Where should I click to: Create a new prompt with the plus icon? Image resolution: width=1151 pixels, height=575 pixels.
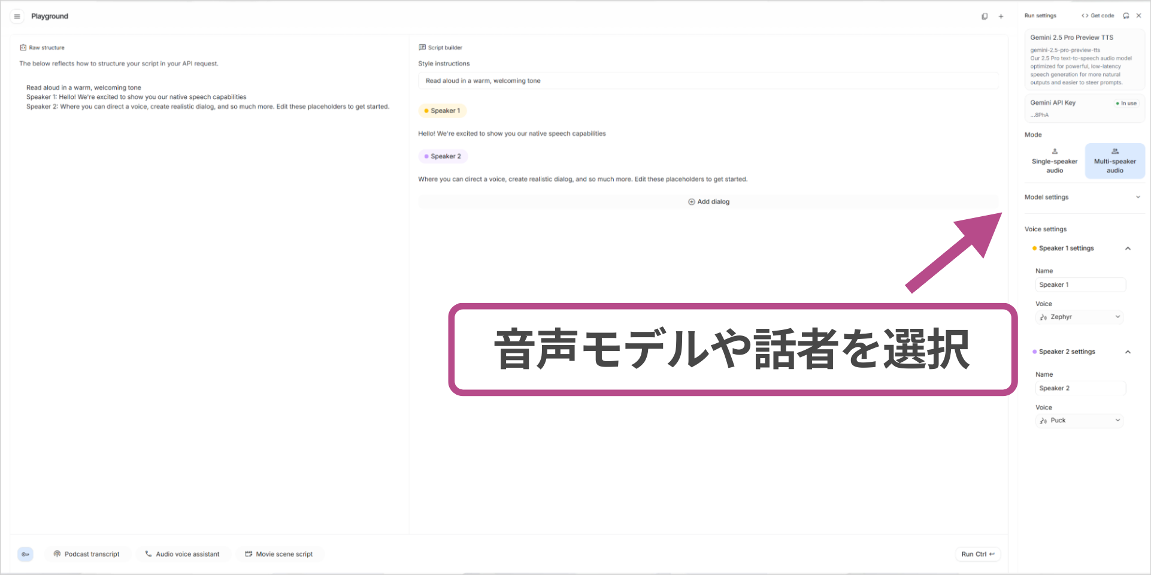pos(1001,16)
